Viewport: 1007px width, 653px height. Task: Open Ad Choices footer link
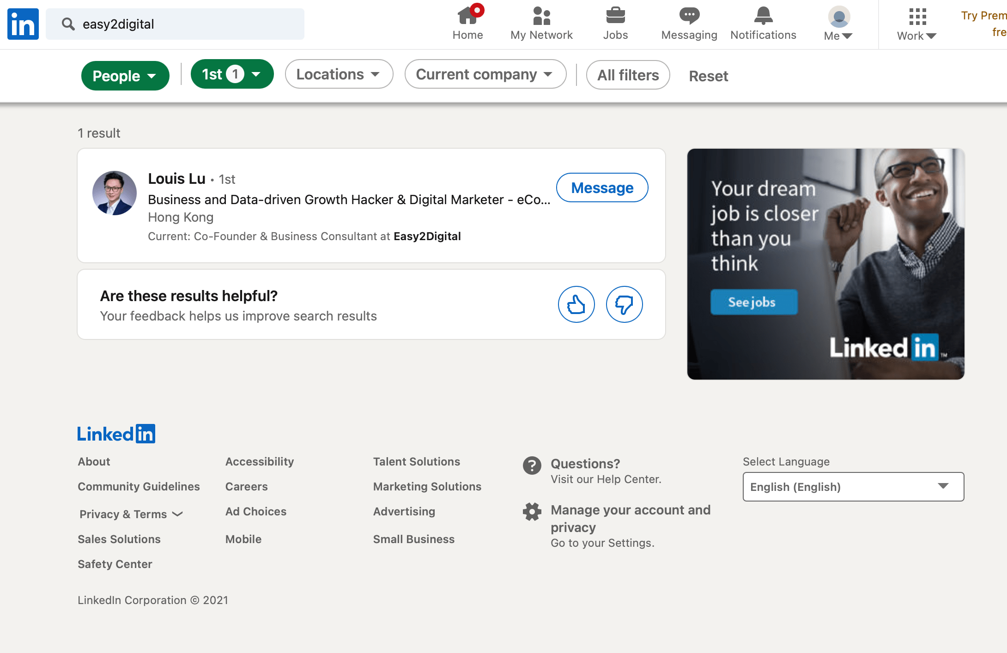tap(256, 511)
